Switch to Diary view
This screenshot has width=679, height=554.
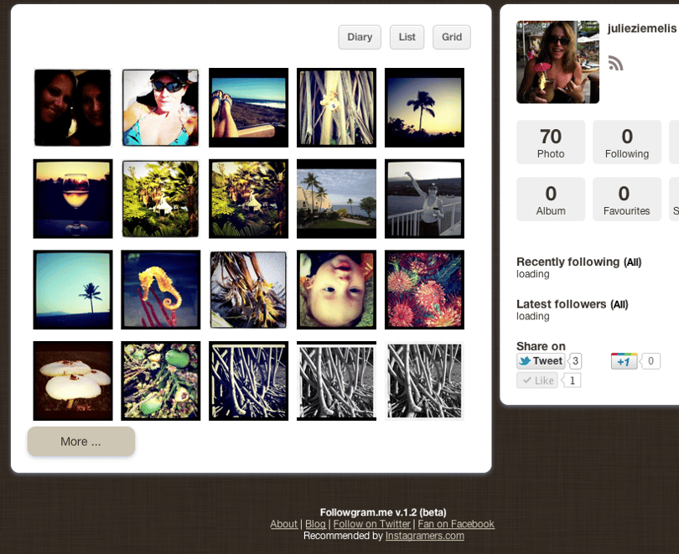click(x=360, y=37)
